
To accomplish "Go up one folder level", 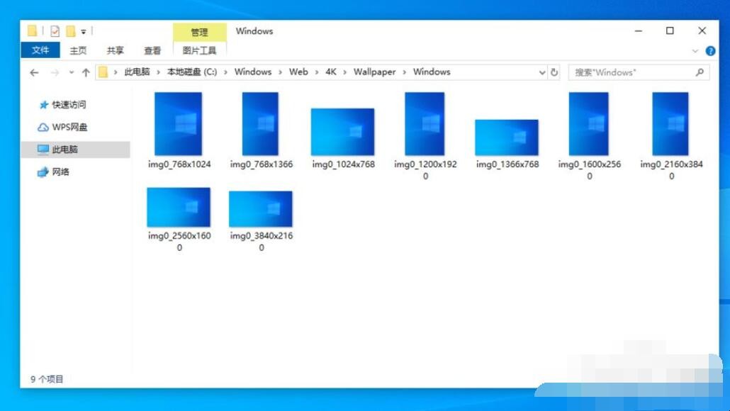I will click(86, 72).
